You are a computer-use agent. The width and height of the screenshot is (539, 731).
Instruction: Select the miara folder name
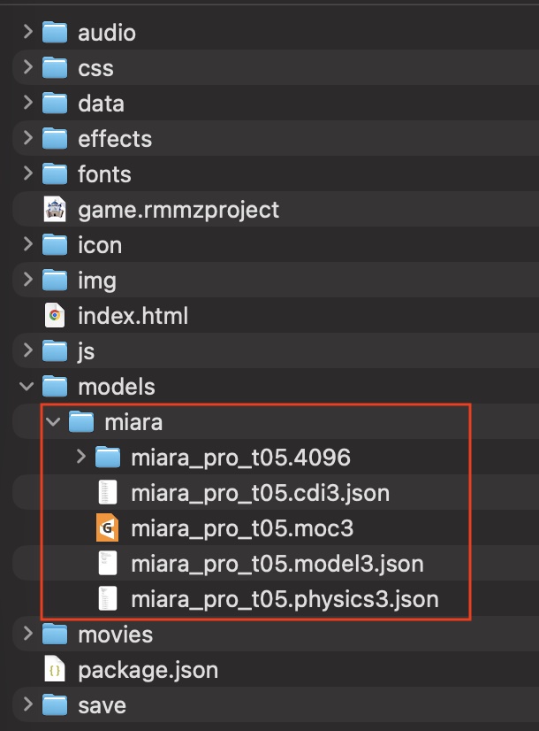point(133,422)
